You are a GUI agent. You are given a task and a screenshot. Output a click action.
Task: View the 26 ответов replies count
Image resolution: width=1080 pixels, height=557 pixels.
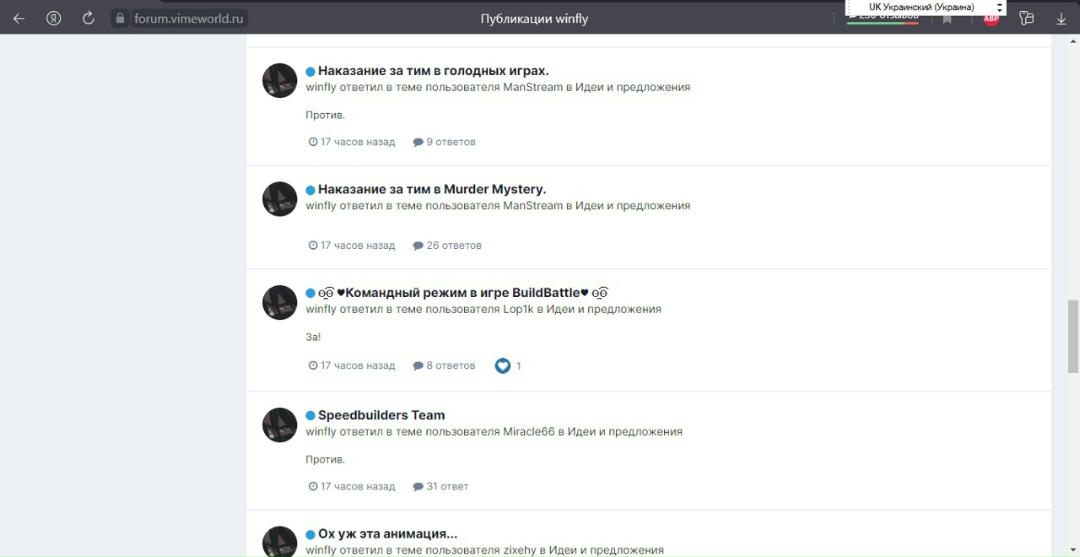pyautogui.click(x=447, y=246)
